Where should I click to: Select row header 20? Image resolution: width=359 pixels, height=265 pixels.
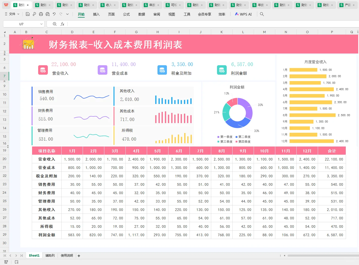click(x=5, y=159)
